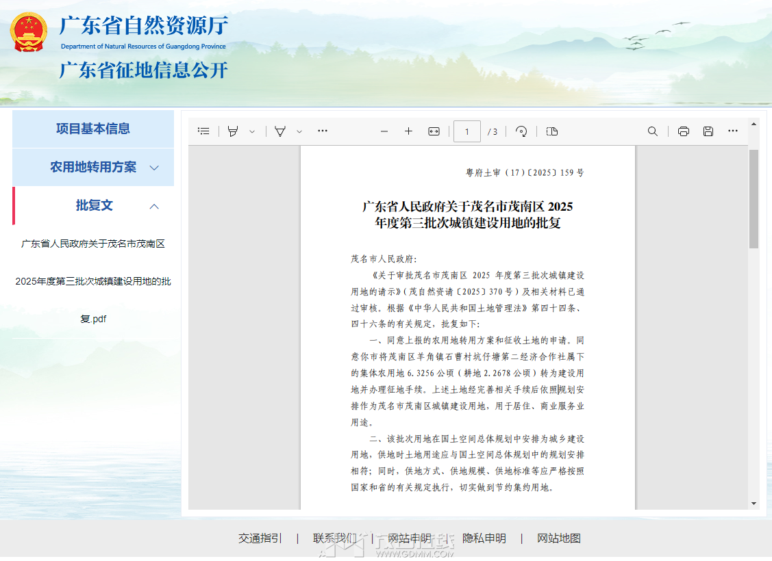Save the PDF document
Image resolution: width=772 pixels, height=561 pixels.
708,131
